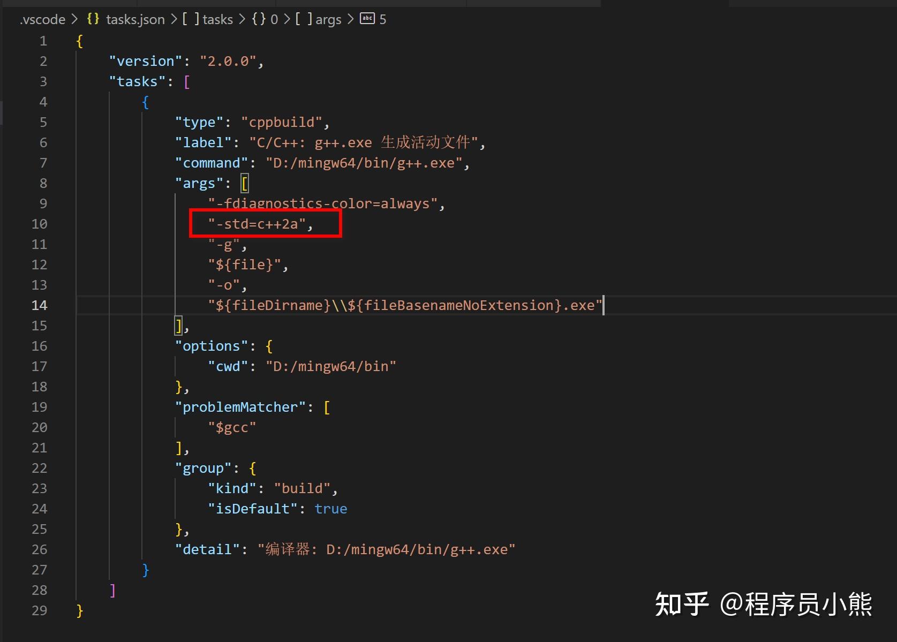Screen dimensions: 897x642
Task: Click the abc string icon before the 5 breadcrumb
Action: tap(367, 19)
